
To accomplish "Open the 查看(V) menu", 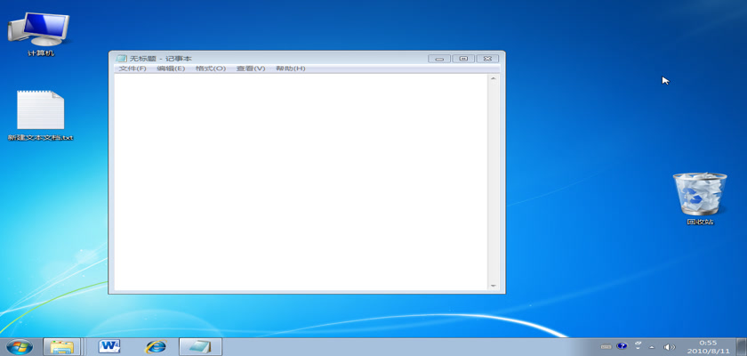I will pos(251,69).
